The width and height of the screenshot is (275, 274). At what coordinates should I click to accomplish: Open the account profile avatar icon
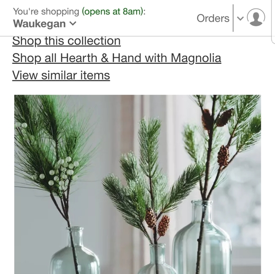pos(256,18)
